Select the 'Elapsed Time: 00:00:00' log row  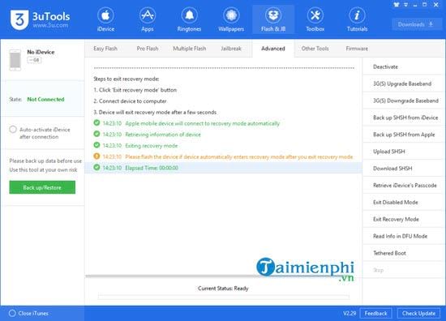click(x=224, y=168)
